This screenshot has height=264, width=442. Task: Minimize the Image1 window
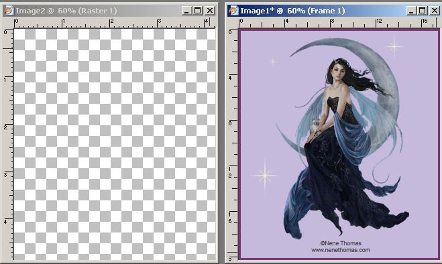point(411,11)
